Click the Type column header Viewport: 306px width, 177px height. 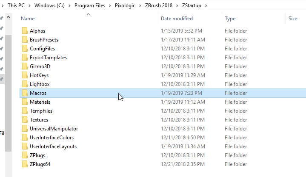pos(230,19)
